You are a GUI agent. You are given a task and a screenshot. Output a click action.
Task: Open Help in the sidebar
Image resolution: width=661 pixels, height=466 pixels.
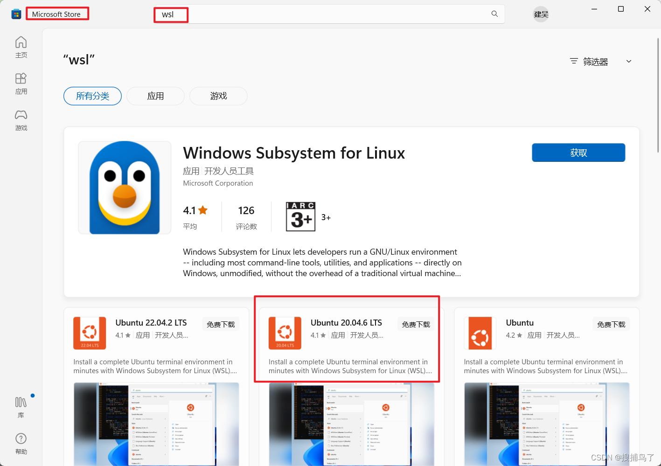(x=21, y=444)
